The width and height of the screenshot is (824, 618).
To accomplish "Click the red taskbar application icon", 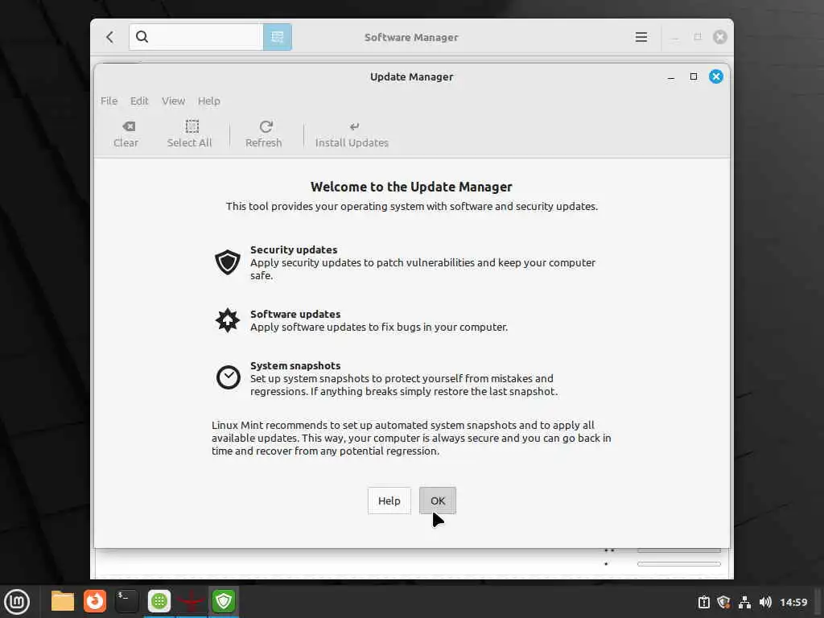I will pos(192,601).
